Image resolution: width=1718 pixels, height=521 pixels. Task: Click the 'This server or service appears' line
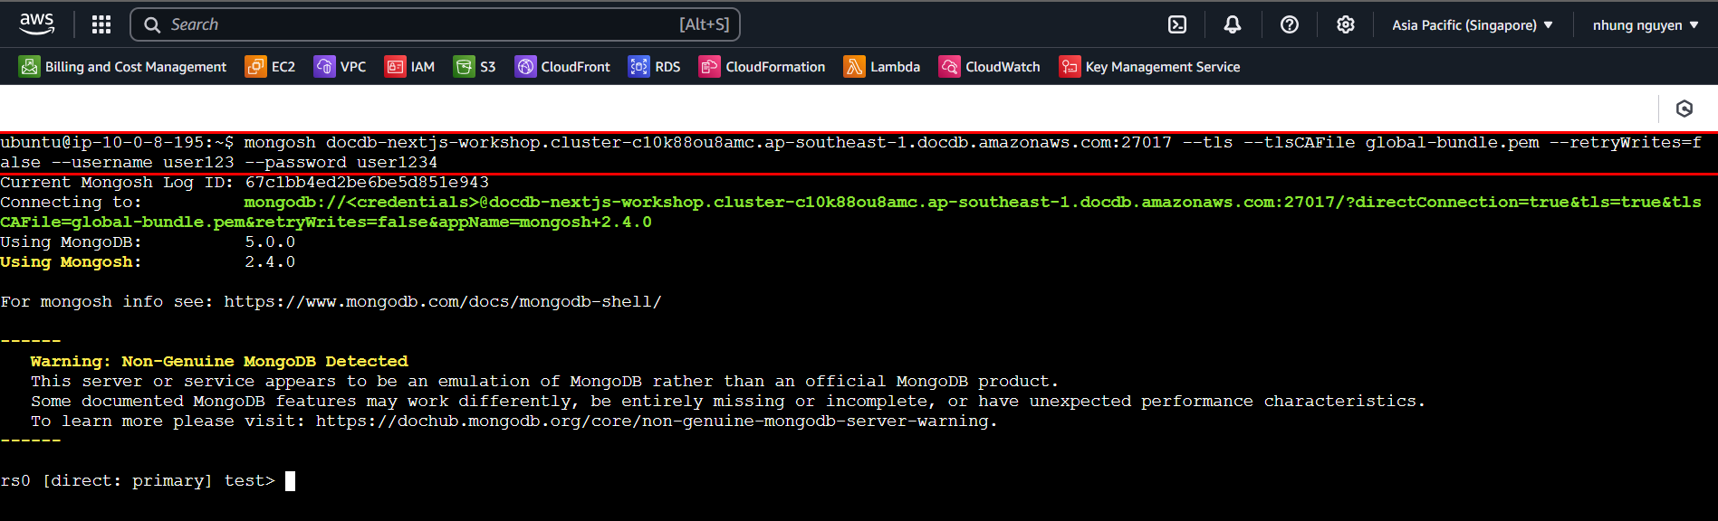click(544, 382)
